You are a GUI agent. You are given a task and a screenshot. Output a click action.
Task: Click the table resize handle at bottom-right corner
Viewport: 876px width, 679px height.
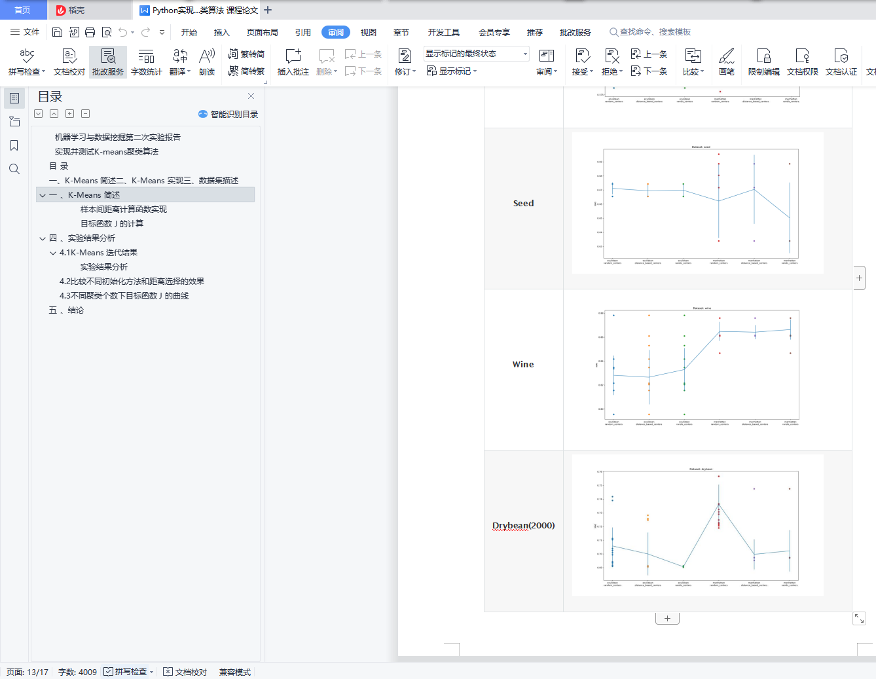tap(859, 618)
